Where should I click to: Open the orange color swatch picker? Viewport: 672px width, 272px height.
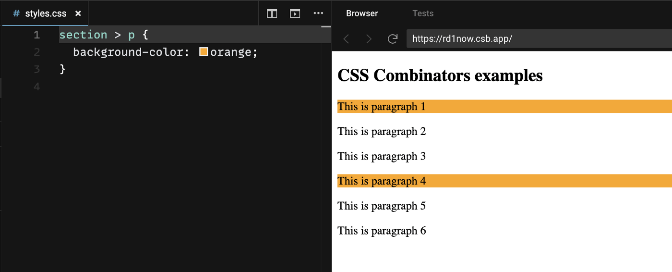point(204,51)
